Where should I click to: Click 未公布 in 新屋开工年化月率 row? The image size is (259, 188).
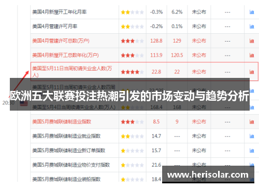pos(199,12)
